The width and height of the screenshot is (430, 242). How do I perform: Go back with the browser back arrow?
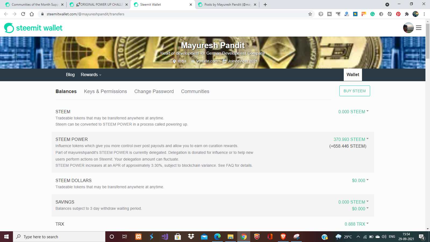click(x=6, y=14)
